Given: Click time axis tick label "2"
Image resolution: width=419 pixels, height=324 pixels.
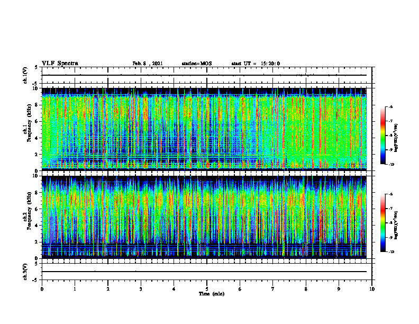Looking at the screenshot, I should click(x=108, y=289).
